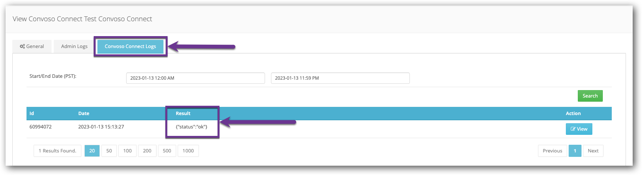Go to the Next page
The width and height of the screenshot is (642, 175).
point(593,151)
